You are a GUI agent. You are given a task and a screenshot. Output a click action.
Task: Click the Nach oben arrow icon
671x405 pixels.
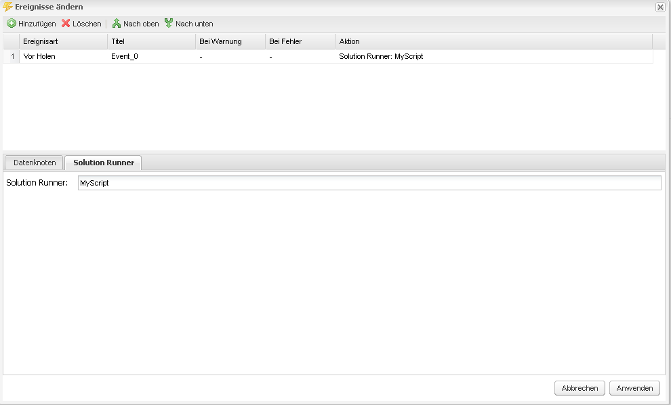(117, 24)
